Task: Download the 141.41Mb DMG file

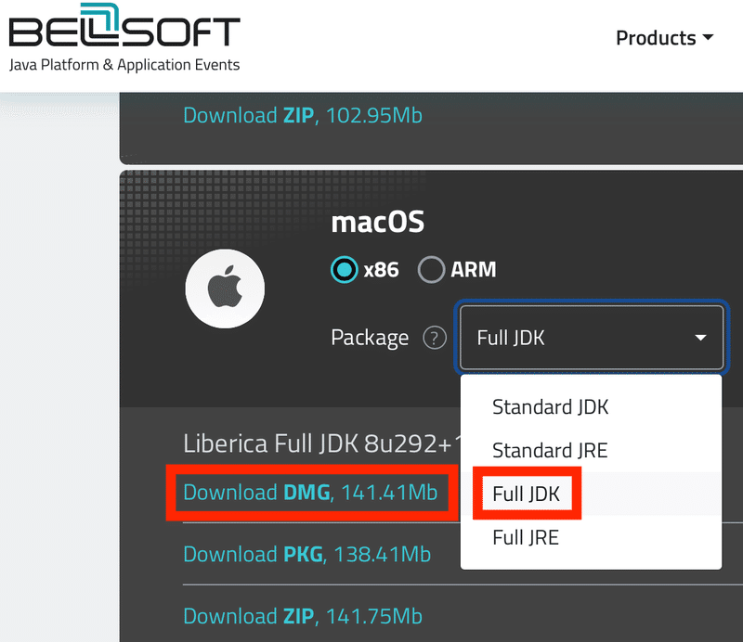Action: point(310,493)
